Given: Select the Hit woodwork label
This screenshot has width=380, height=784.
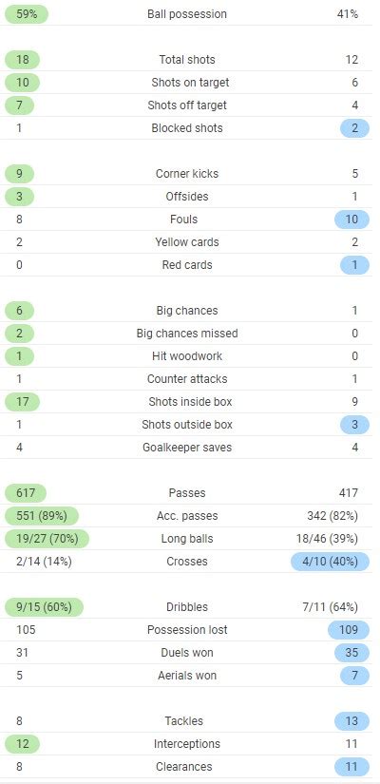Looking at the screenshot, I should pos(187,356).
